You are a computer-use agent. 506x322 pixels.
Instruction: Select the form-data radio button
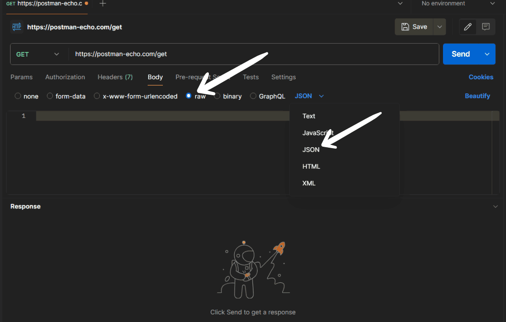[x=50, y=96]
